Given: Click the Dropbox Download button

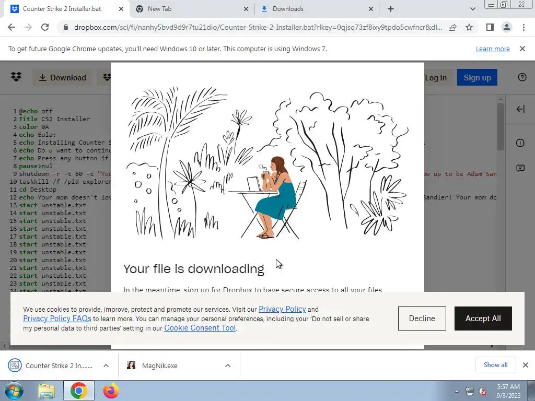Looking at the screenshot, I should pyautogui.click(x=63, y=78).
